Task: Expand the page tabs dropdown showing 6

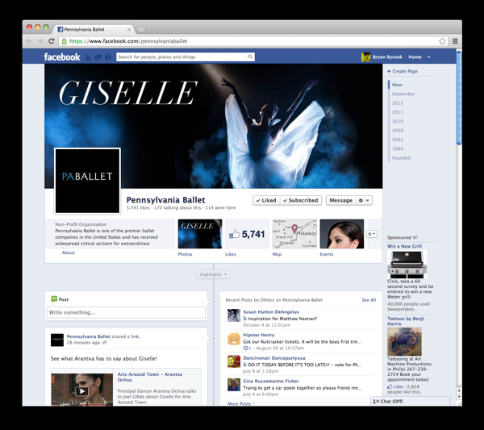Action: [x=372, y=234]
